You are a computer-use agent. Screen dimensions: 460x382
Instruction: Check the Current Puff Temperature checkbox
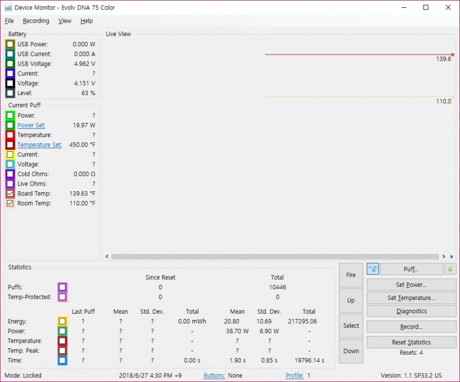(x=10, y=135)
